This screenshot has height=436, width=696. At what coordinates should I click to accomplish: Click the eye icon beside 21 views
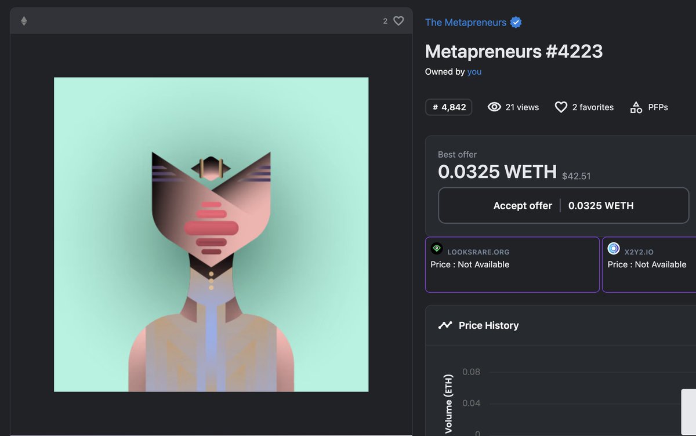(x=494, y=107)
